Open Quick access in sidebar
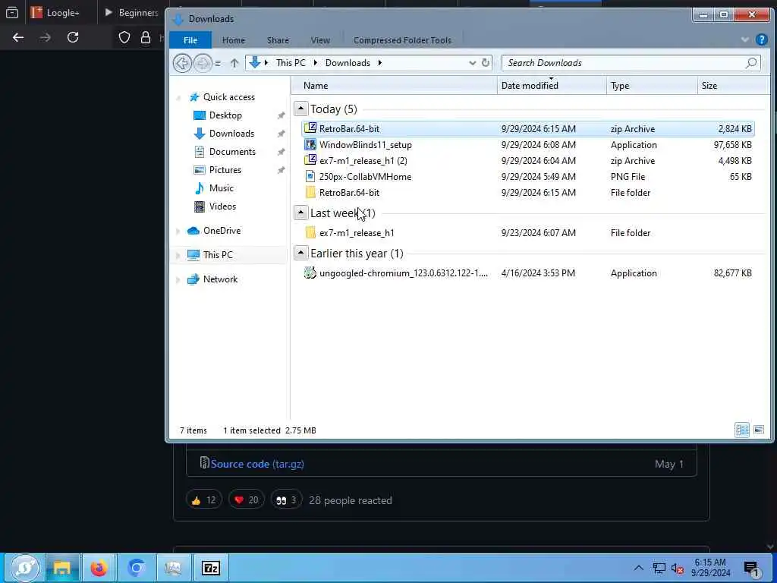This screenshot has height=583, width=777. (x=229, y=97)
